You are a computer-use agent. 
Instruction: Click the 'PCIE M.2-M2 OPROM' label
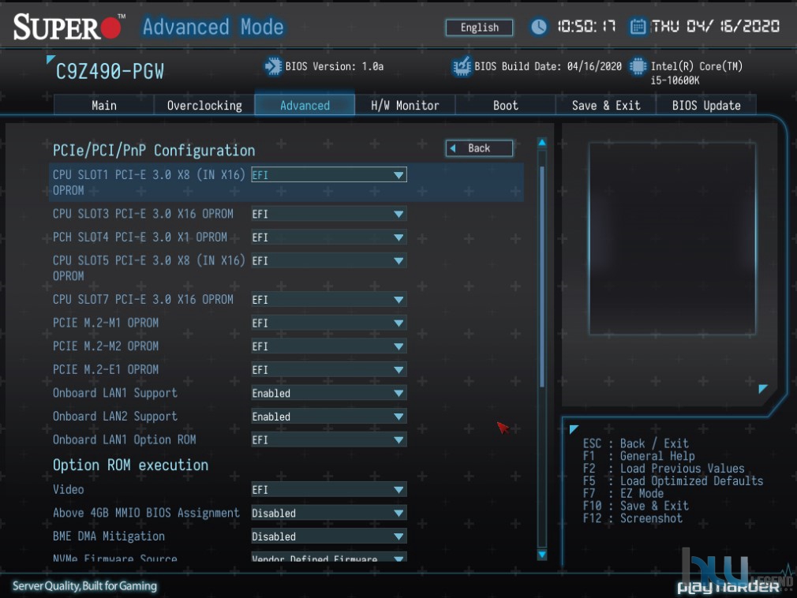click(106, 346)
